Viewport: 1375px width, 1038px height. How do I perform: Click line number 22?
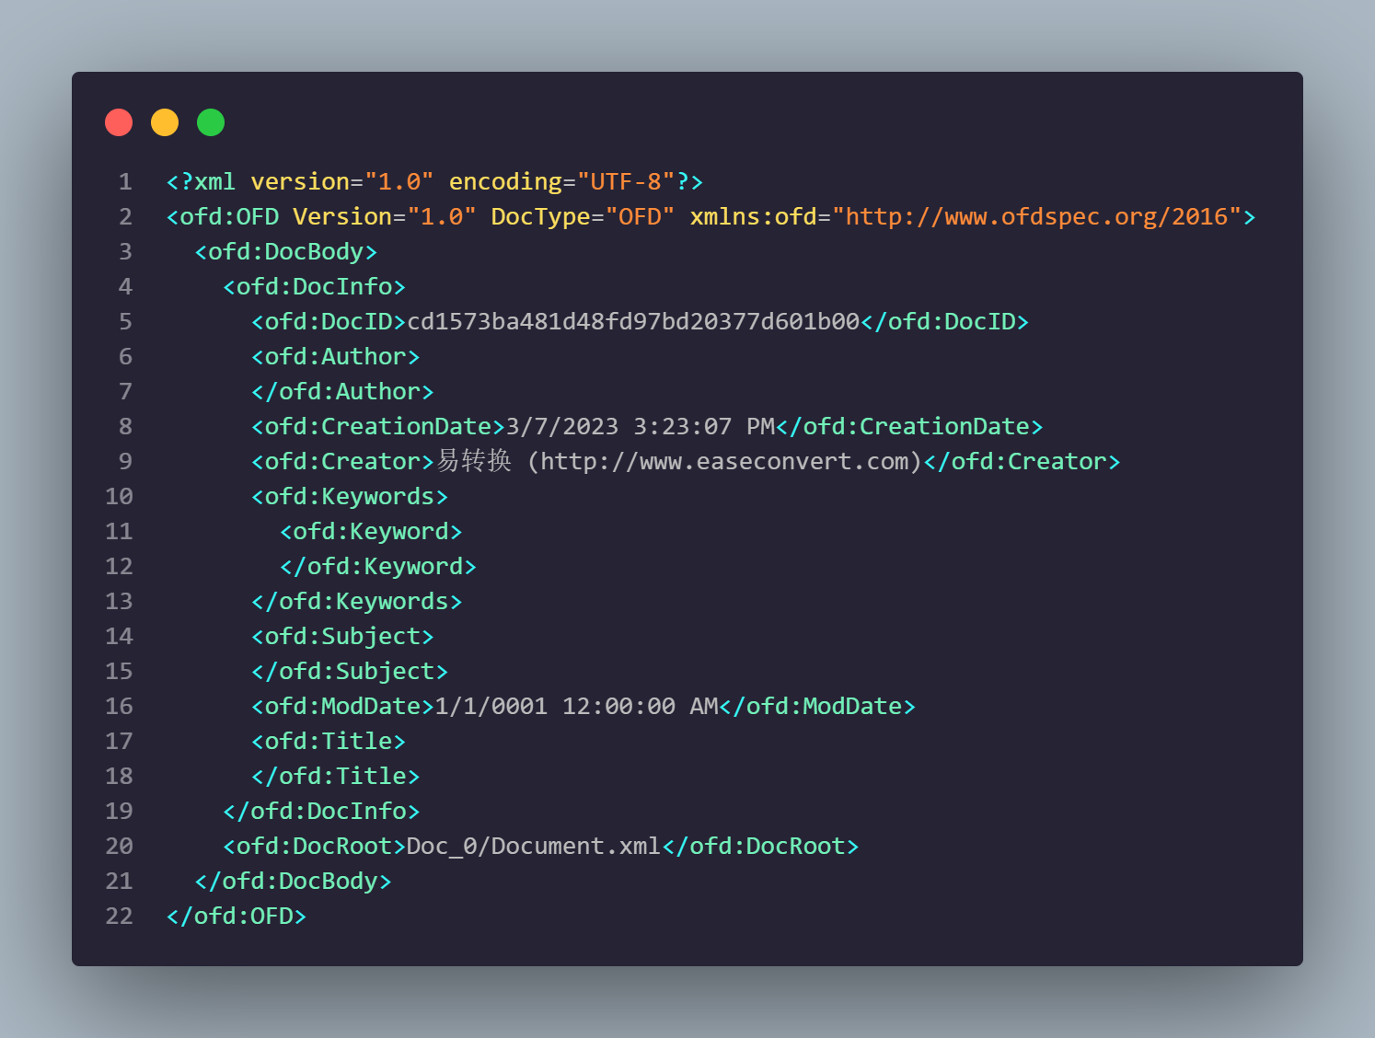[x=119, y=917]
